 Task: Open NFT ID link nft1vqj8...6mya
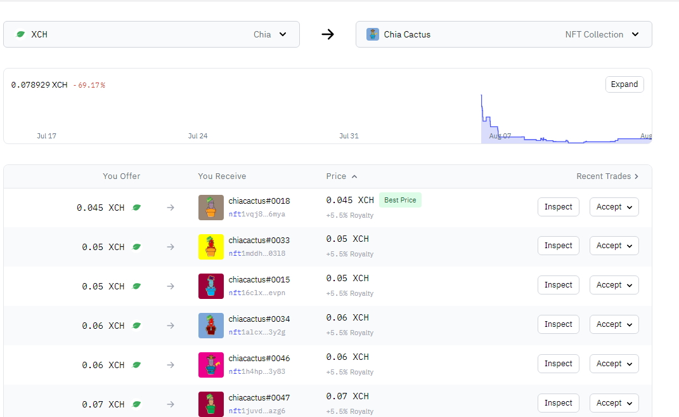coord(257,214)
